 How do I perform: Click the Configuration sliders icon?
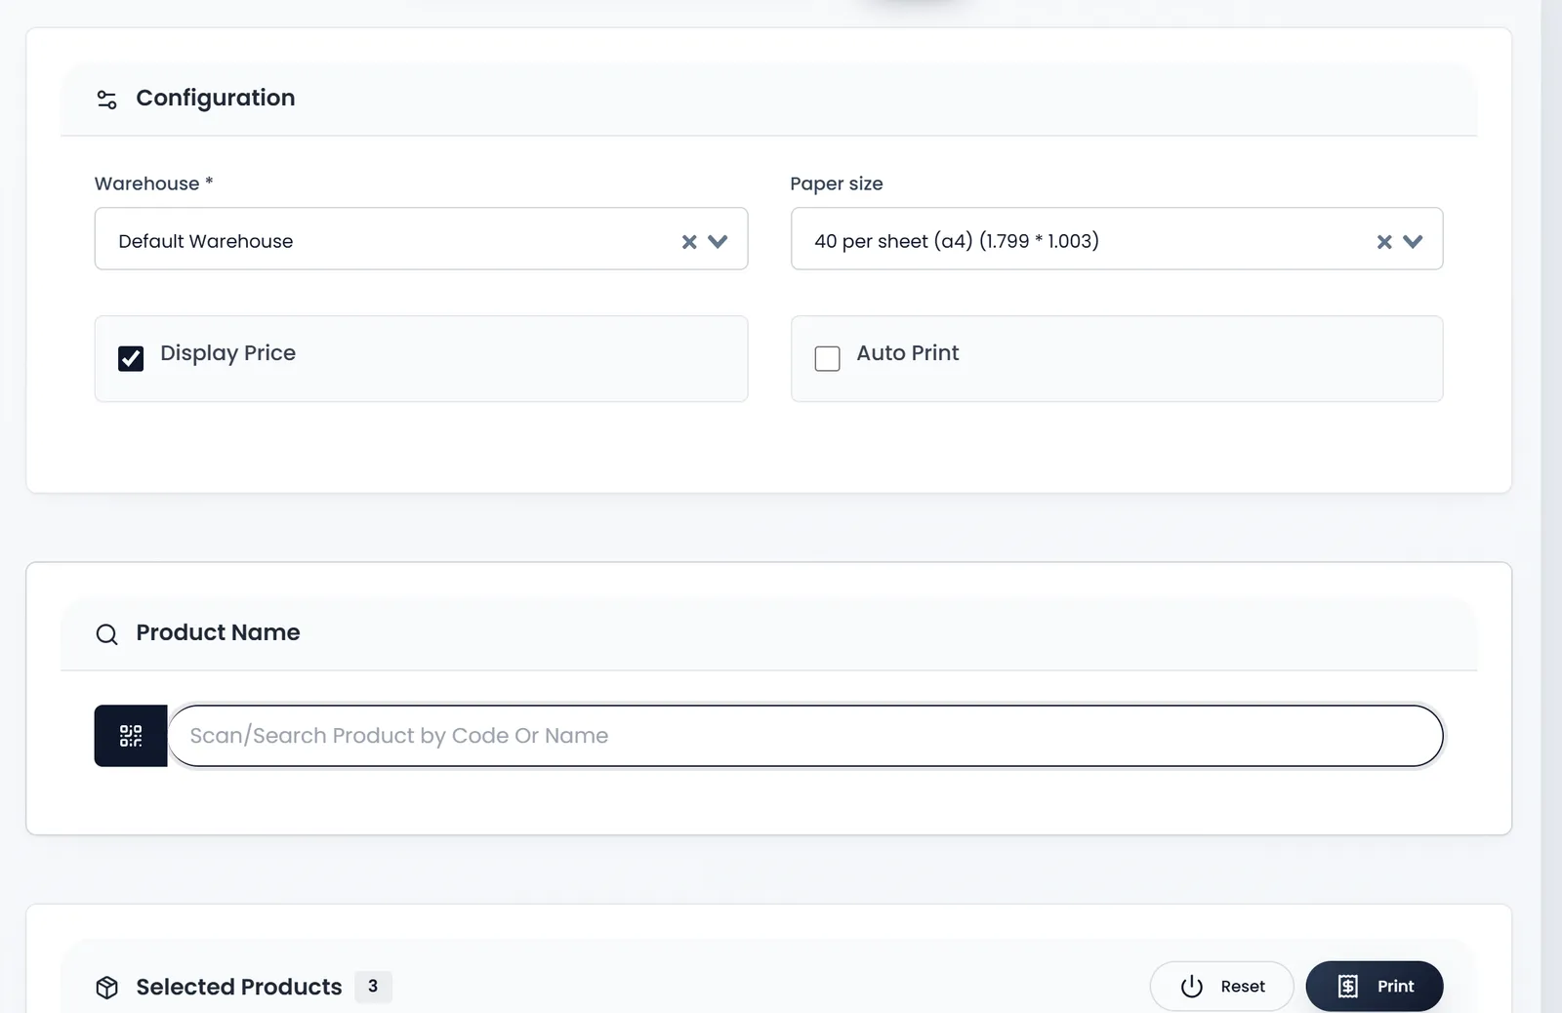(107, 100)
